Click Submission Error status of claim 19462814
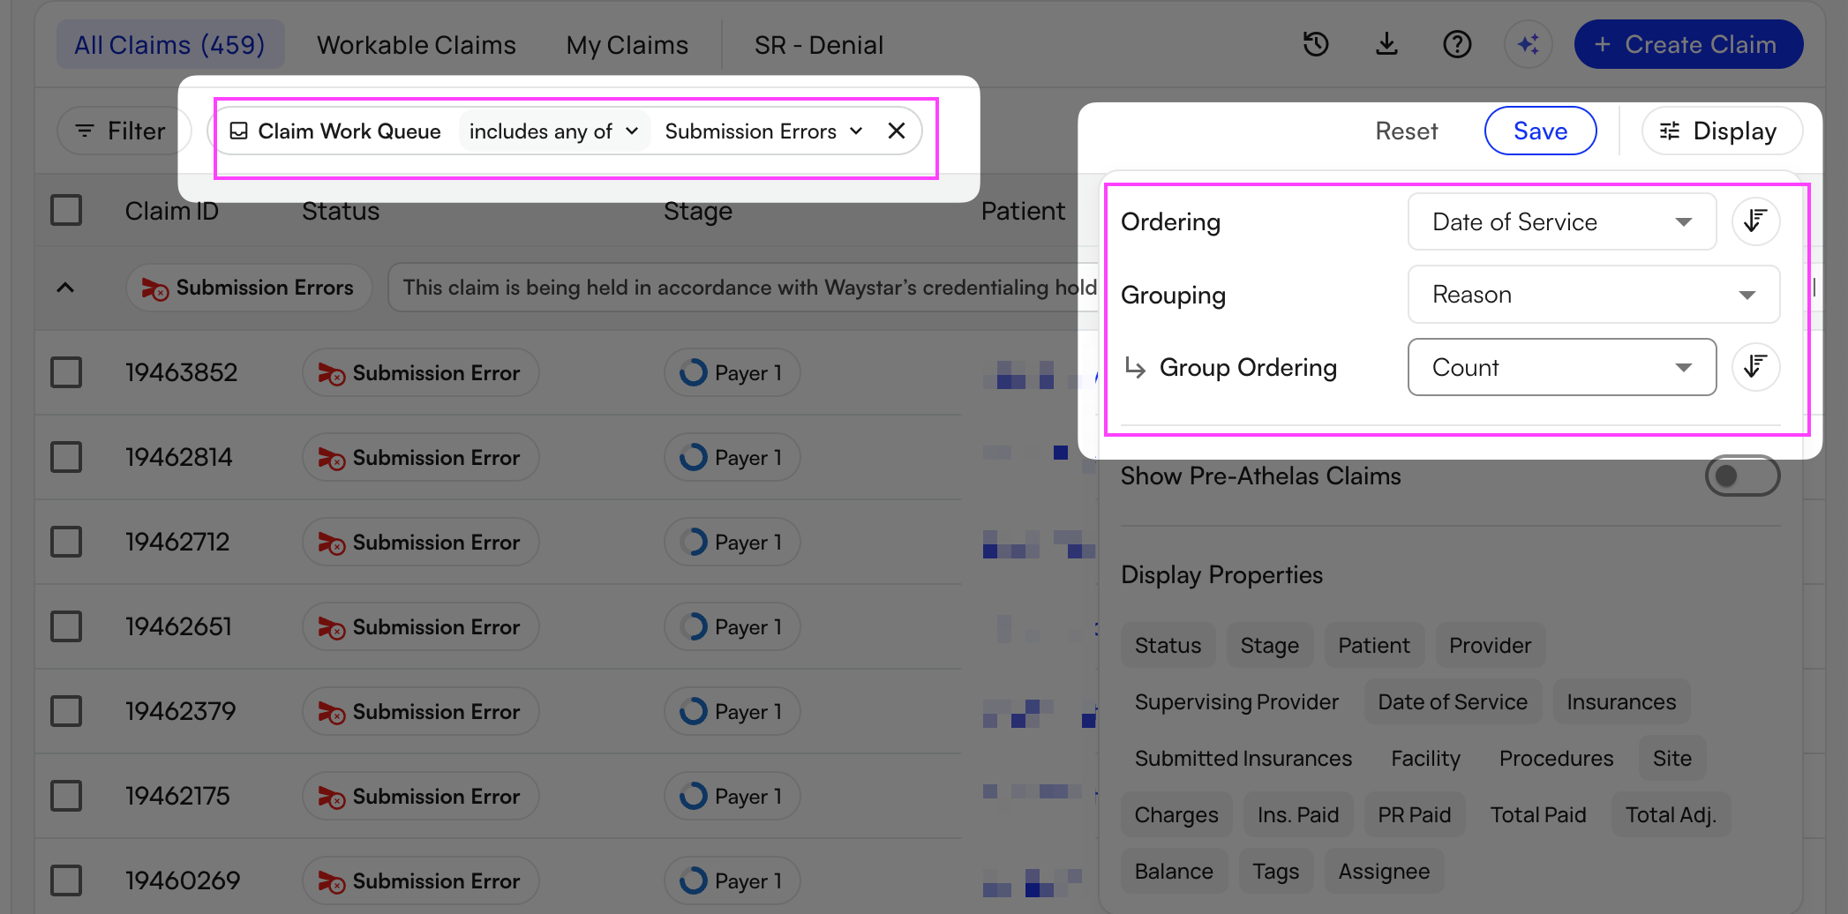The height and width of the screenshot is (914, 1848). [420, 457]
